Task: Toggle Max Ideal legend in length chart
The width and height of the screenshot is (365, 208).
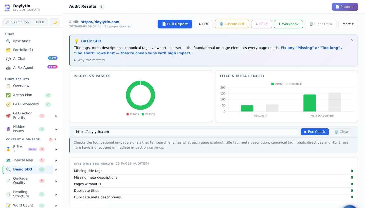Action: (294, 84)
